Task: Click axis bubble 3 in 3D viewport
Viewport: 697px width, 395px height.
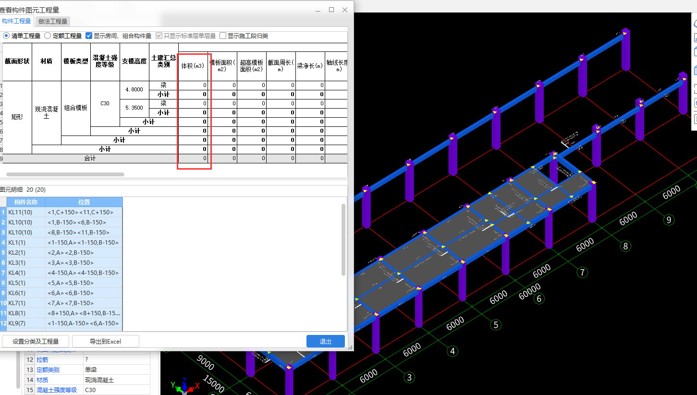Action: pos(409,377)
